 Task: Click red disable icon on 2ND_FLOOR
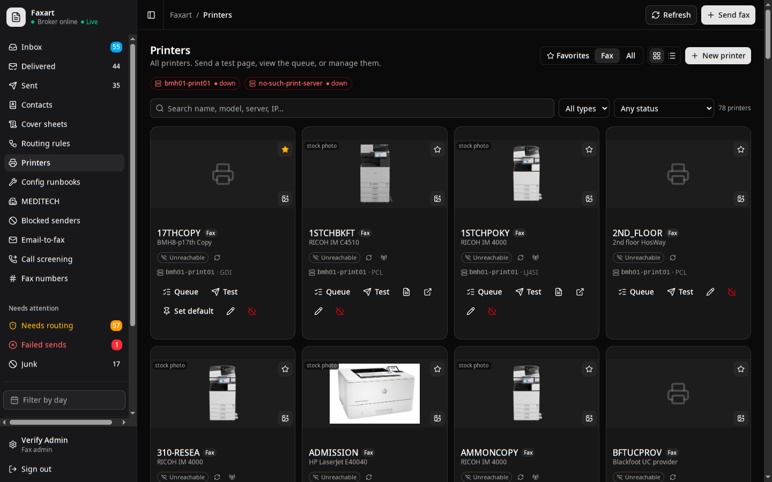click(x=732, y=292)
